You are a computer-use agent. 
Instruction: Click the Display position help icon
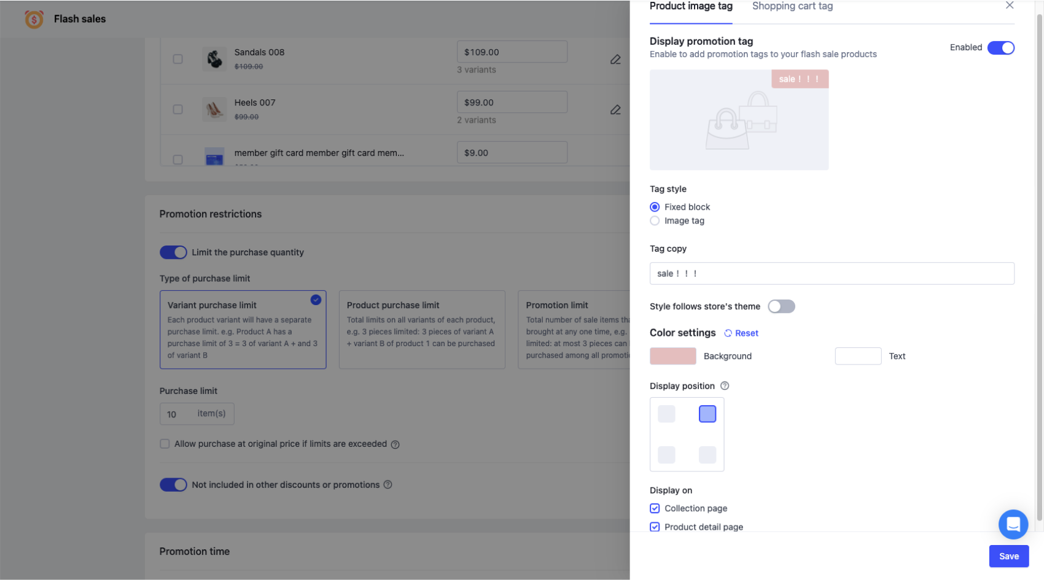(x=725, y=386)
